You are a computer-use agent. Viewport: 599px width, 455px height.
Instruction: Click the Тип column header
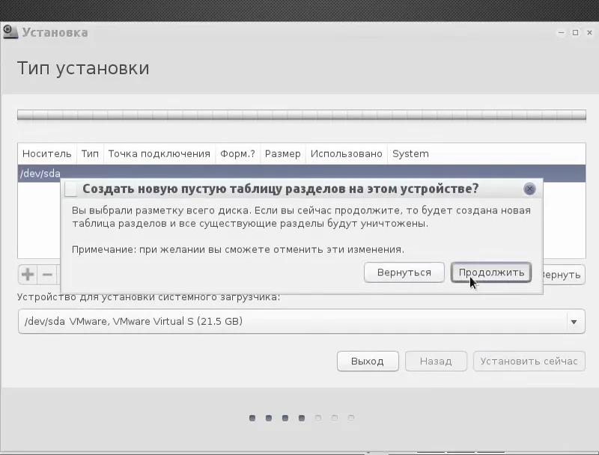(x=90, y=154)
